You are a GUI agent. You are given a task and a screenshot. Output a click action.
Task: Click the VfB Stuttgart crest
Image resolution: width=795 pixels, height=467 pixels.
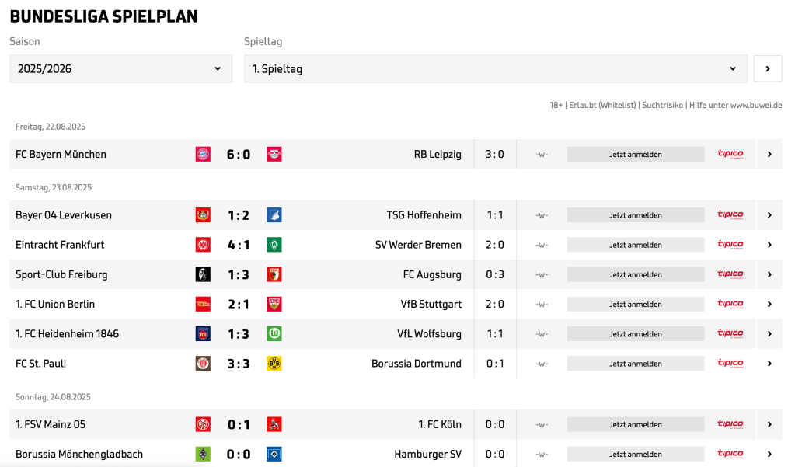(x=274, y=305)
